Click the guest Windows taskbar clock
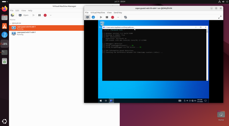The image size is (229, 126). (200, 100)
